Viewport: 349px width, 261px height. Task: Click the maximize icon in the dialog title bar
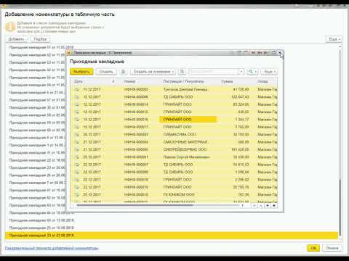[x=273, y=53]
